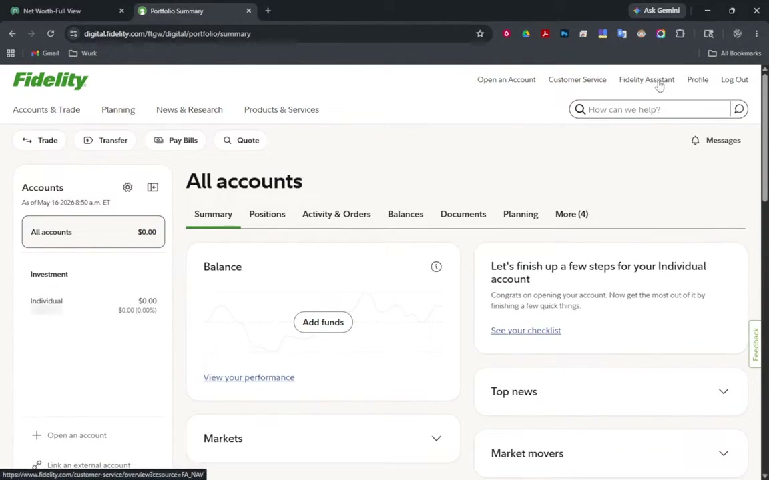769x480 pixels.
Task: Click the Google Translate extension icon
Action: coord(622,34)
